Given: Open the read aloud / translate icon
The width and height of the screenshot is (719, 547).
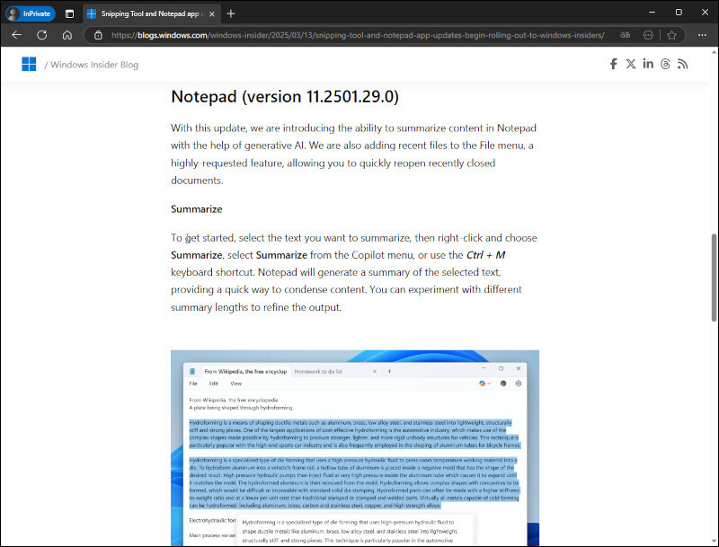Looking at the screenshot, I should (625, 35).
